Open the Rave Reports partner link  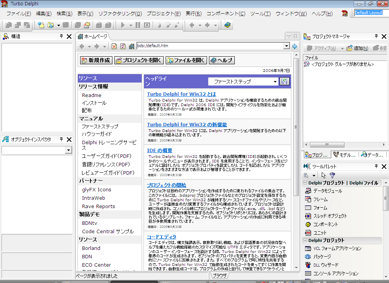coord(98,207)
